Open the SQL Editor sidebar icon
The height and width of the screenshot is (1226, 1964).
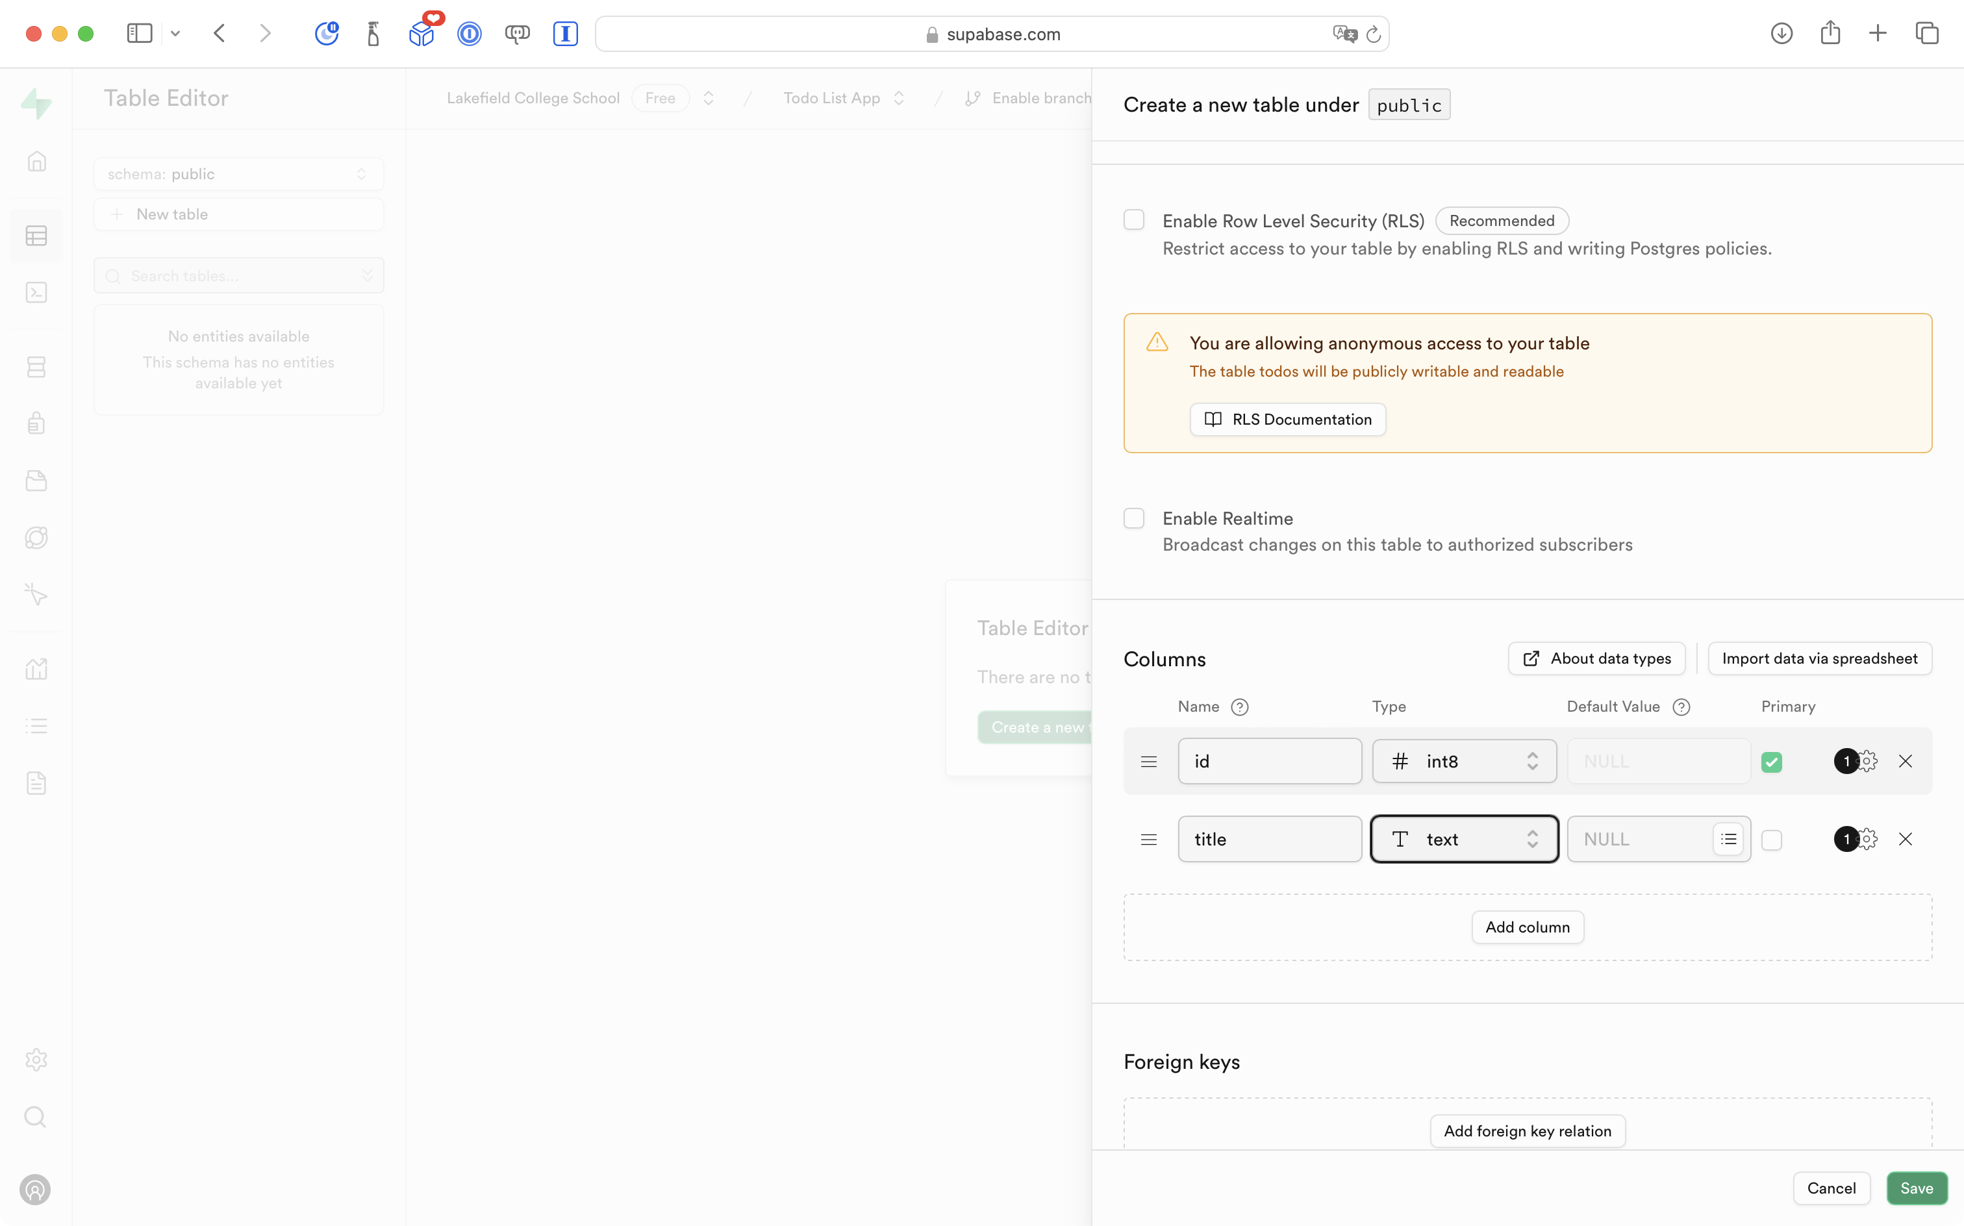[36, 293]
